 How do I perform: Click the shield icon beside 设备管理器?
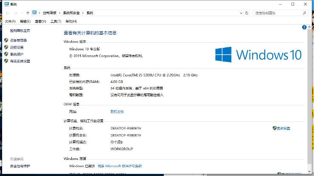coord(6,40)
